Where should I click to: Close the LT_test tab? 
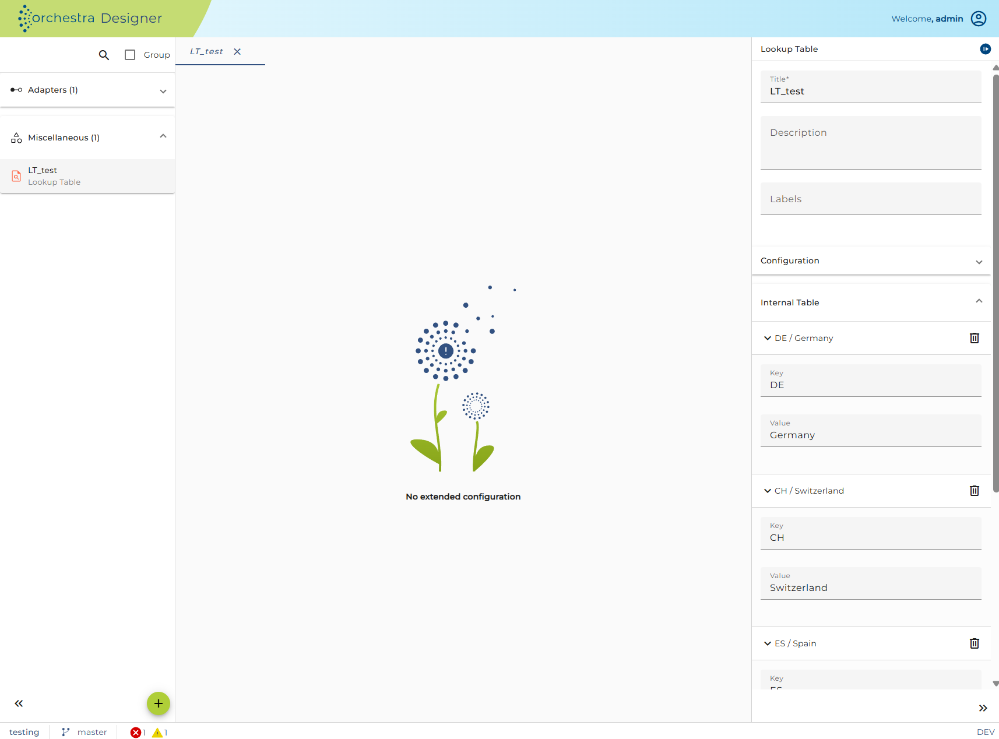coord(237,51)
